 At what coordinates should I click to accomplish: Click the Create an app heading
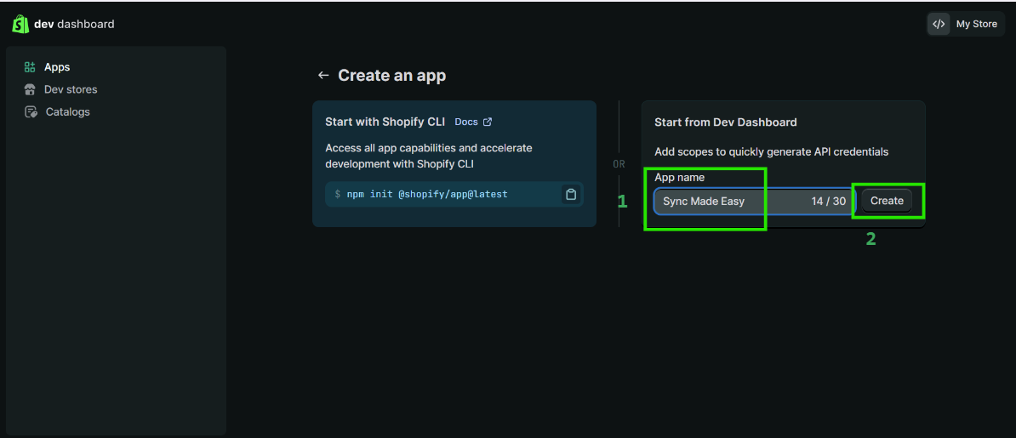[x=392, y=75]
